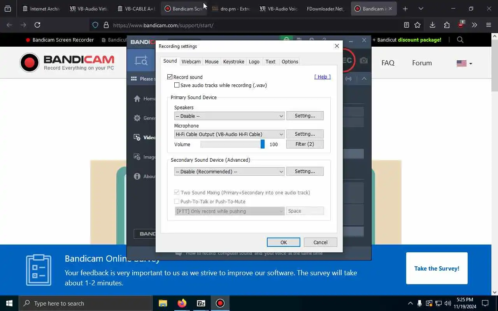Enable Save audio tracks while recording
The width and height of the screenshot is (498, 311).
point(177,85)
